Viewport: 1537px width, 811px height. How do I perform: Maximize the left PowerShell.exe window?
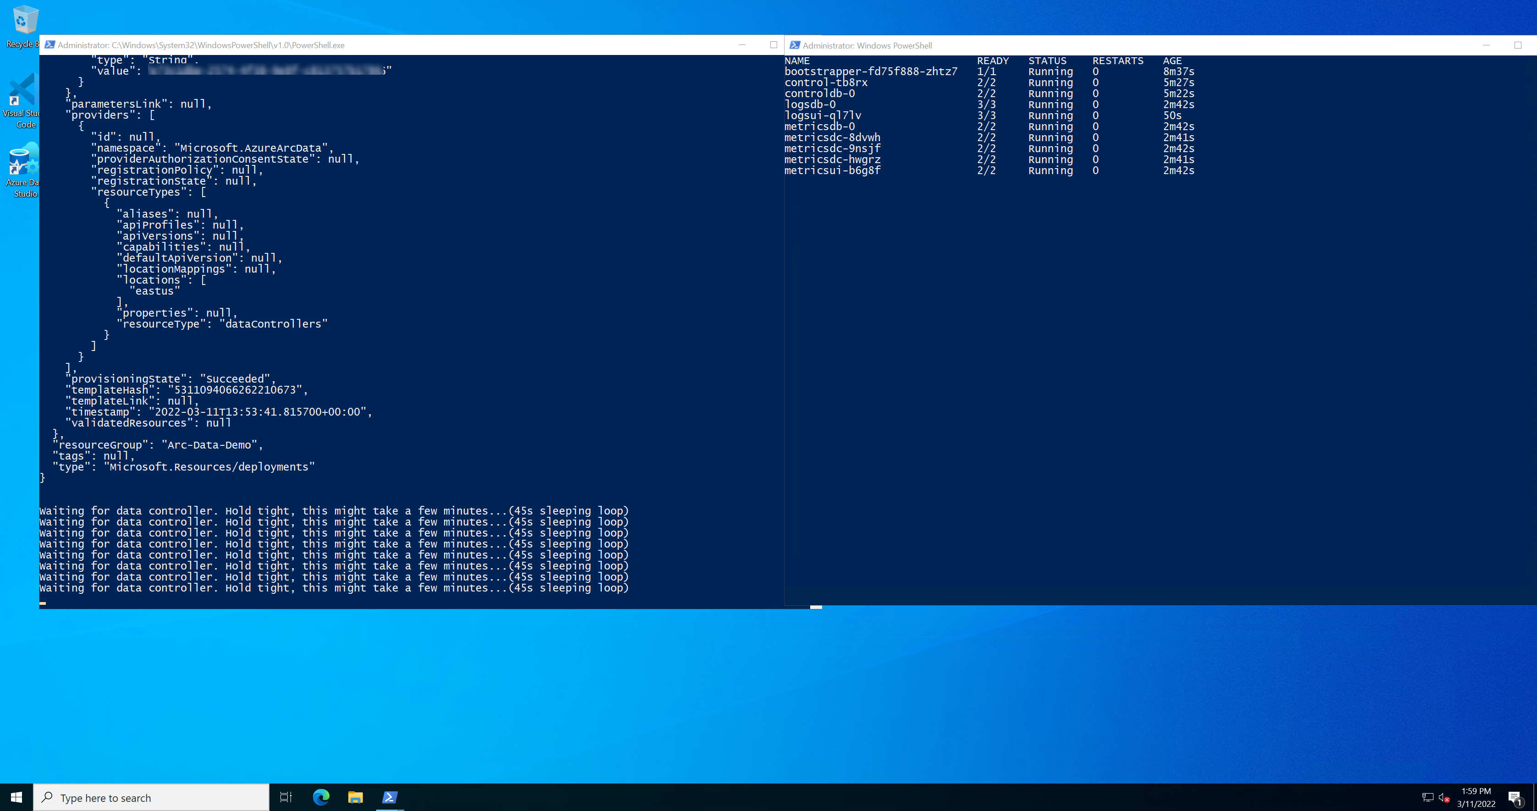[774, 45]
